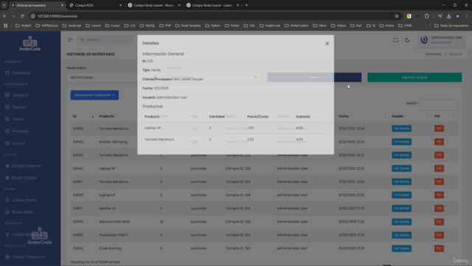Go to Producto sidebar entry
This screenshot has width=472, height=266.
(x=19, y=107)
